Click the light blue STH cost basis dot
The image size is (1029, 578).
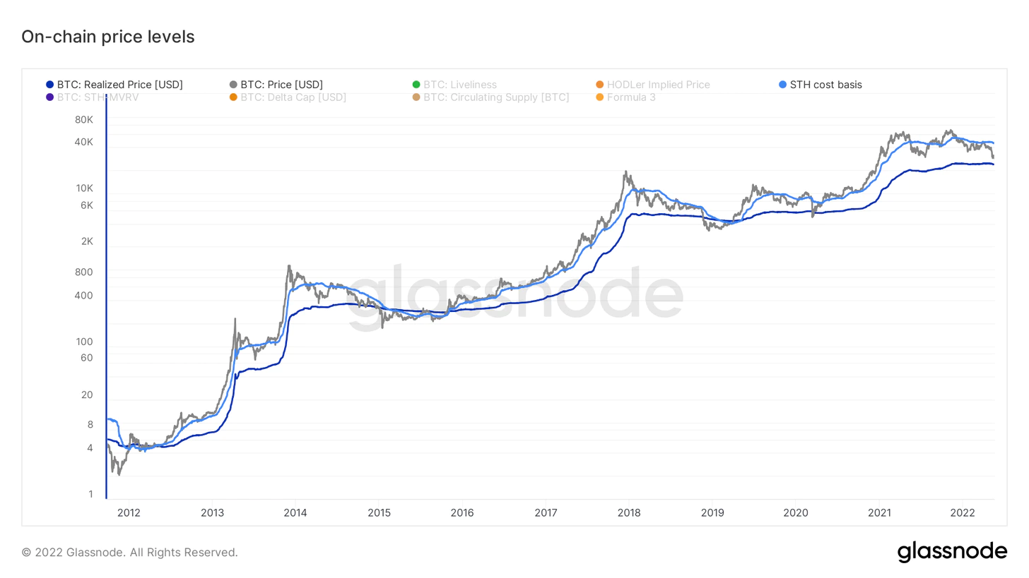coord(782,85)
